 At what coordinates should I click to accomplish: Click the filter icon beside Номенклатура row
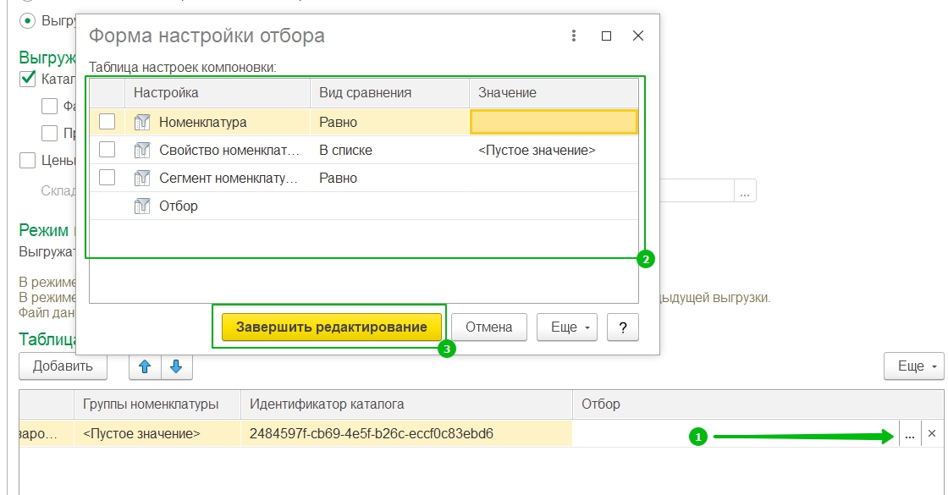point(142,122)
